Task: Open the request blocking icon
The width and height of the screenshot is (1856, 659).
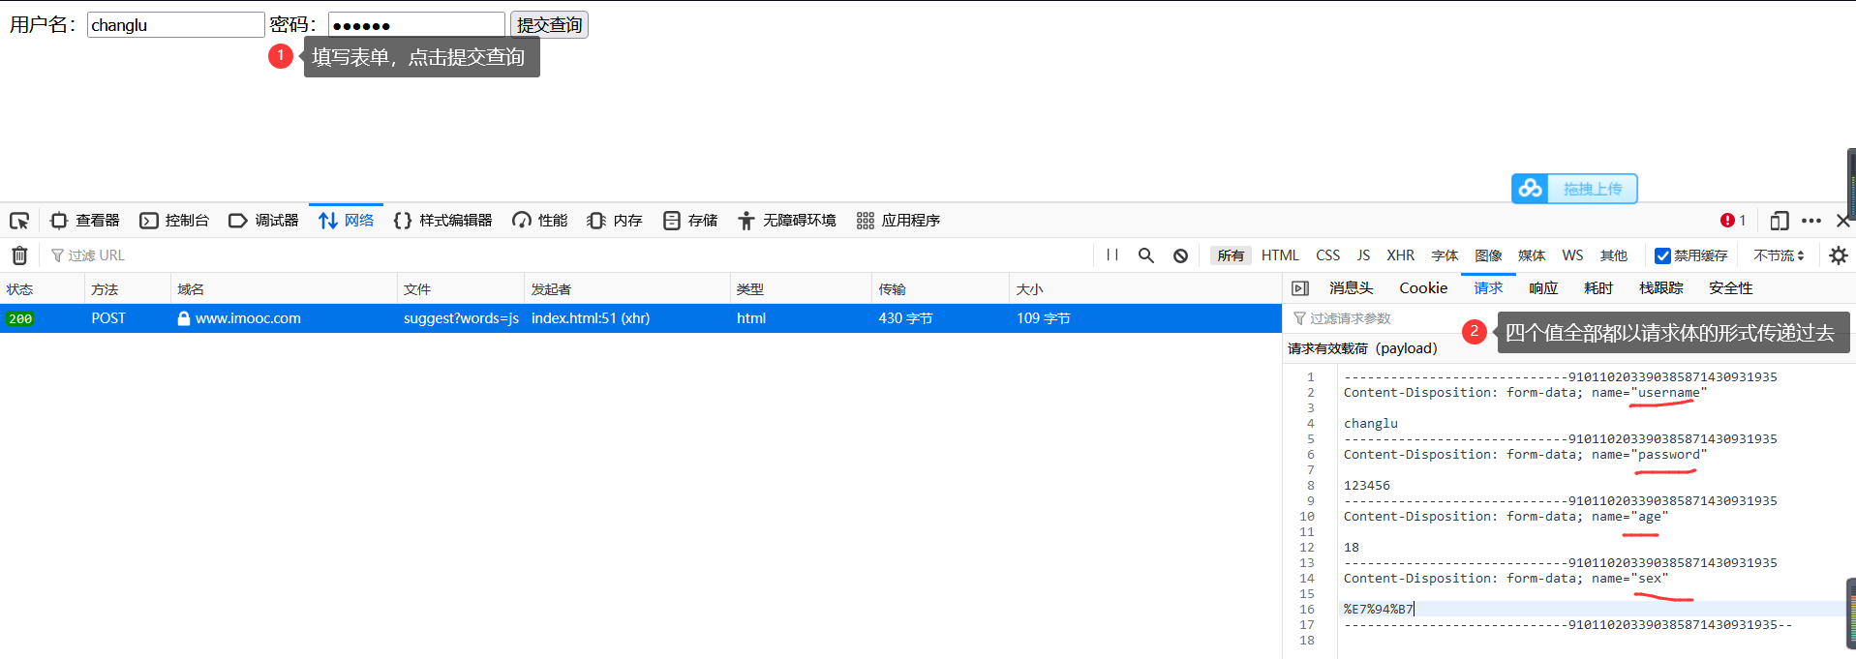Action: (x=1180, y=255)
